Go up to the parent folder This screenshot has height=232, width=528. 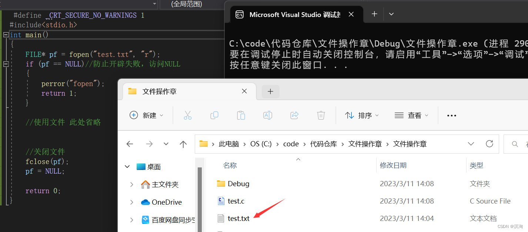click(183, 144)
